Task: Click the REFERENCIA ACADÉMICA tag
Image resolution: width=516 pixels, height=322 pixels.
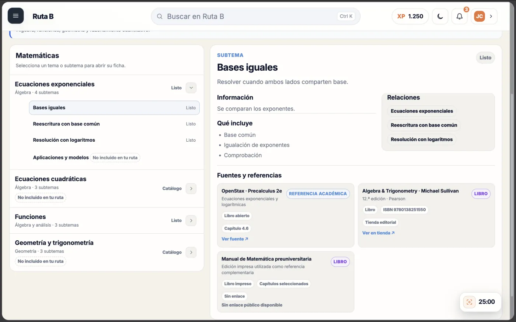Action: (318, 194)
